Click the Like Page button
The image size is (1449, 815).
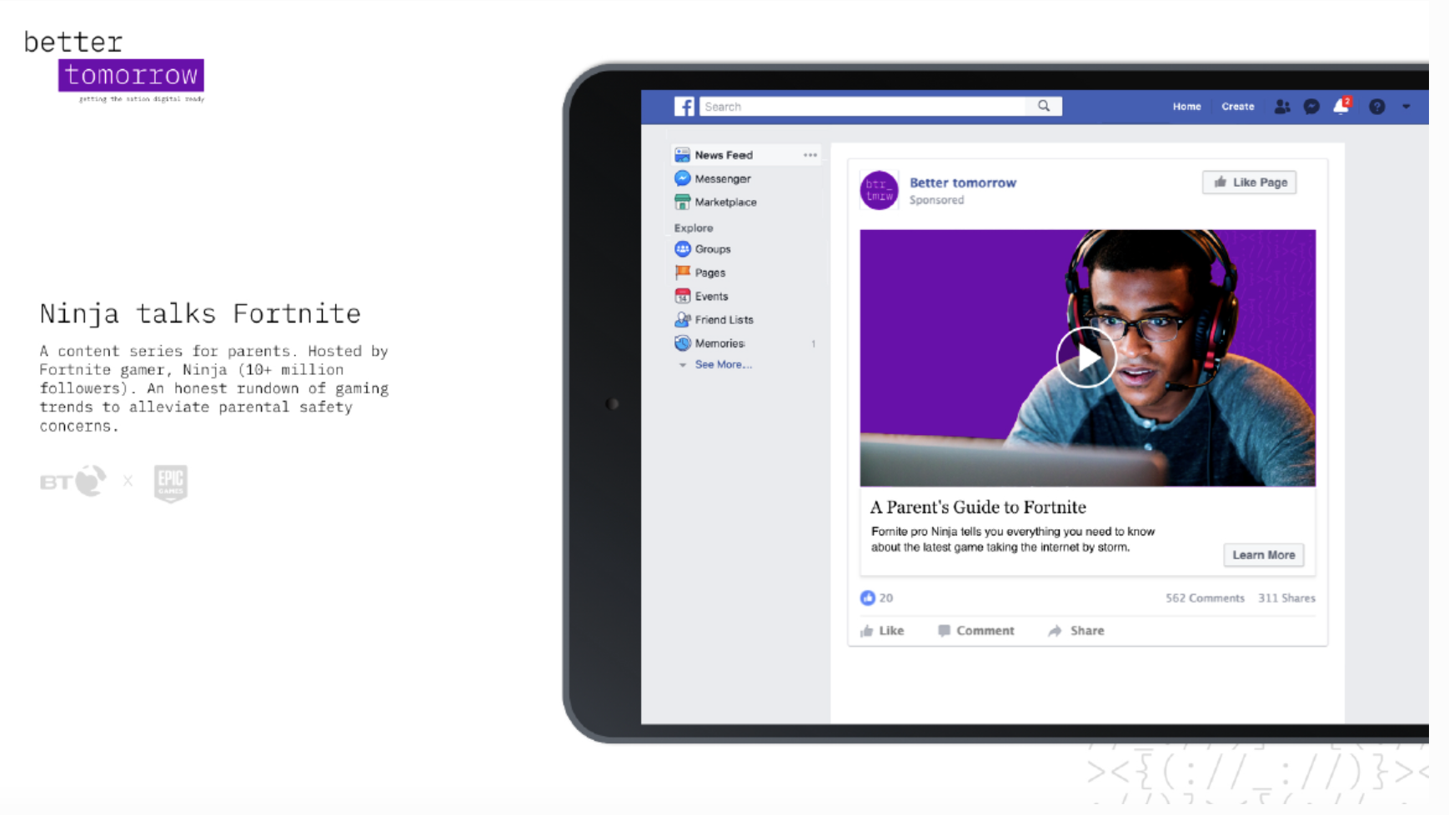pos(1249,182)
